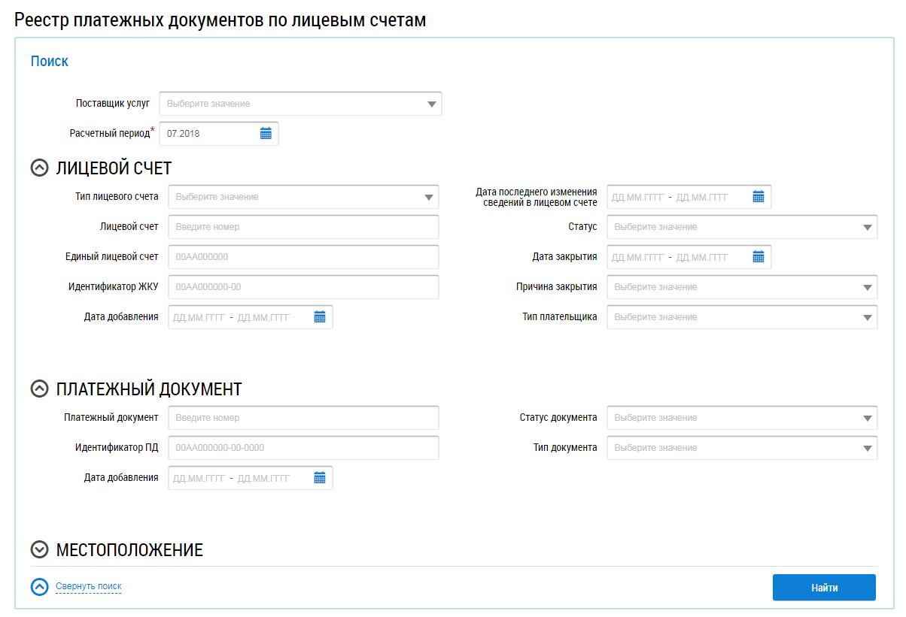
Task: Expand the Тип документа dropdown
Action: coord(742,448)
